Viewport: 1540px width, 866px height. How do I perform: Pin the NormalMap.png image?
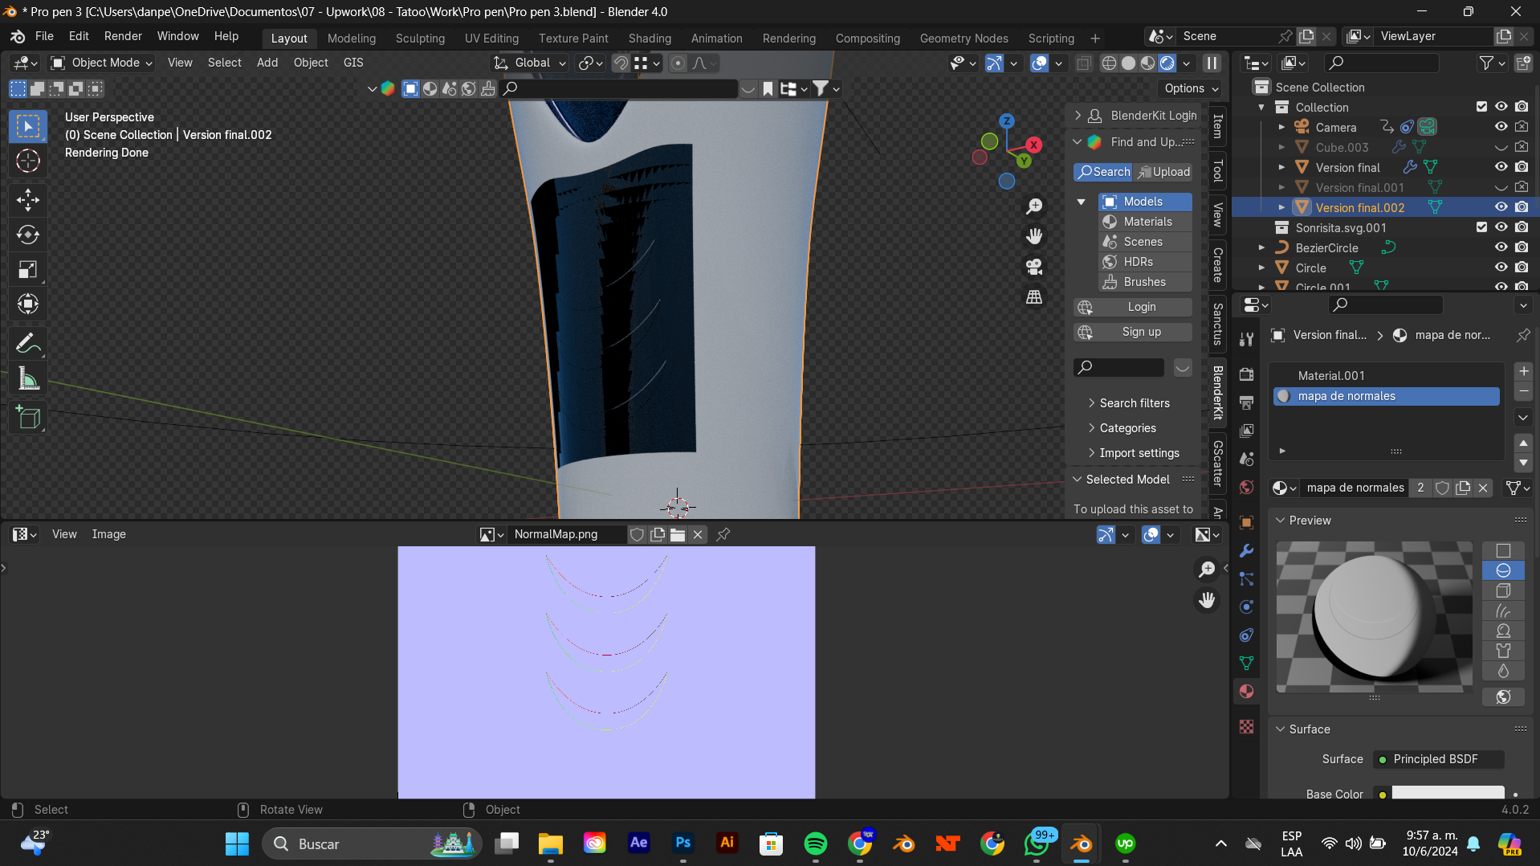pos(723,535)
